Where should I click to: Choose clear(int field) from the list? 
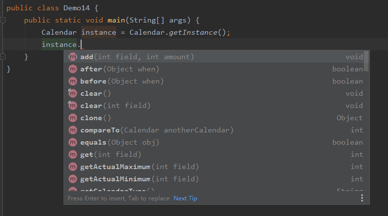pyautogui.click(x=115, y=106)
